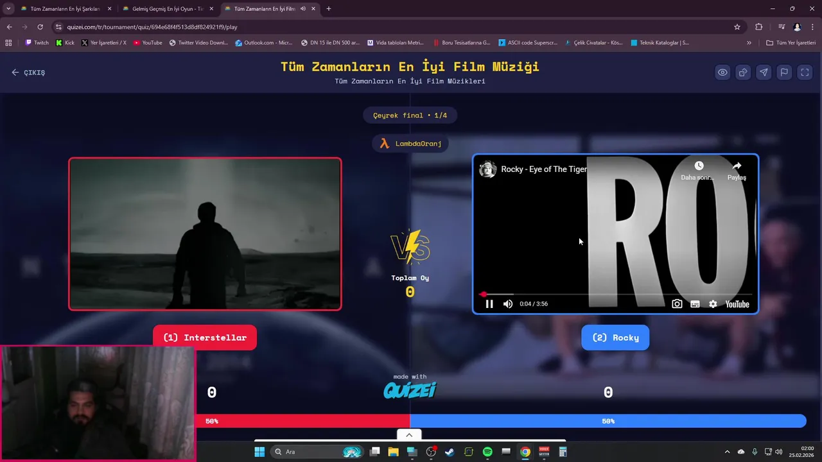Viewport: 822px width, 462px height.
Task: Open Steam from taskbar
Action: click(450, 452)
